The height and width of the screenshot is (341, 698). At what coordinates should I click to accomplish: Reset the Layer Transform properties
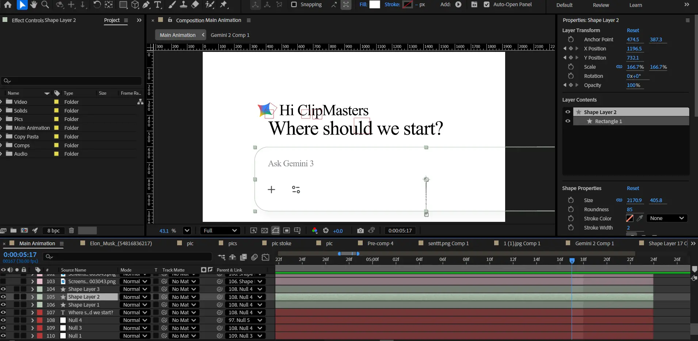[633, 30]
